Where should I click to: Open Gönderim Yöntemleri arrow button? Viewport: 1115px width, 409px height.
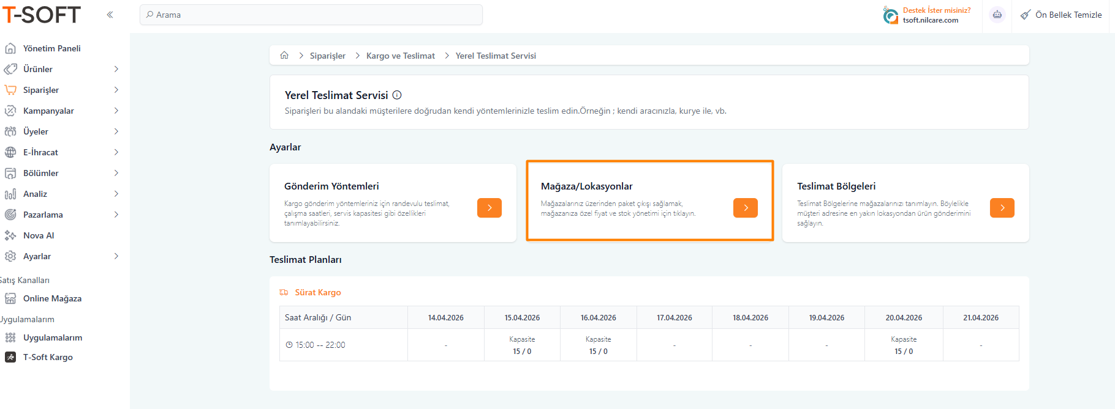click(x=489, y=208)
